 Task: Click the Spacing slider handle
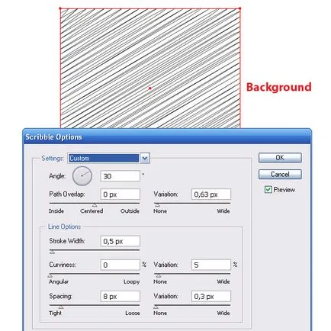click(x=61, y=307)
